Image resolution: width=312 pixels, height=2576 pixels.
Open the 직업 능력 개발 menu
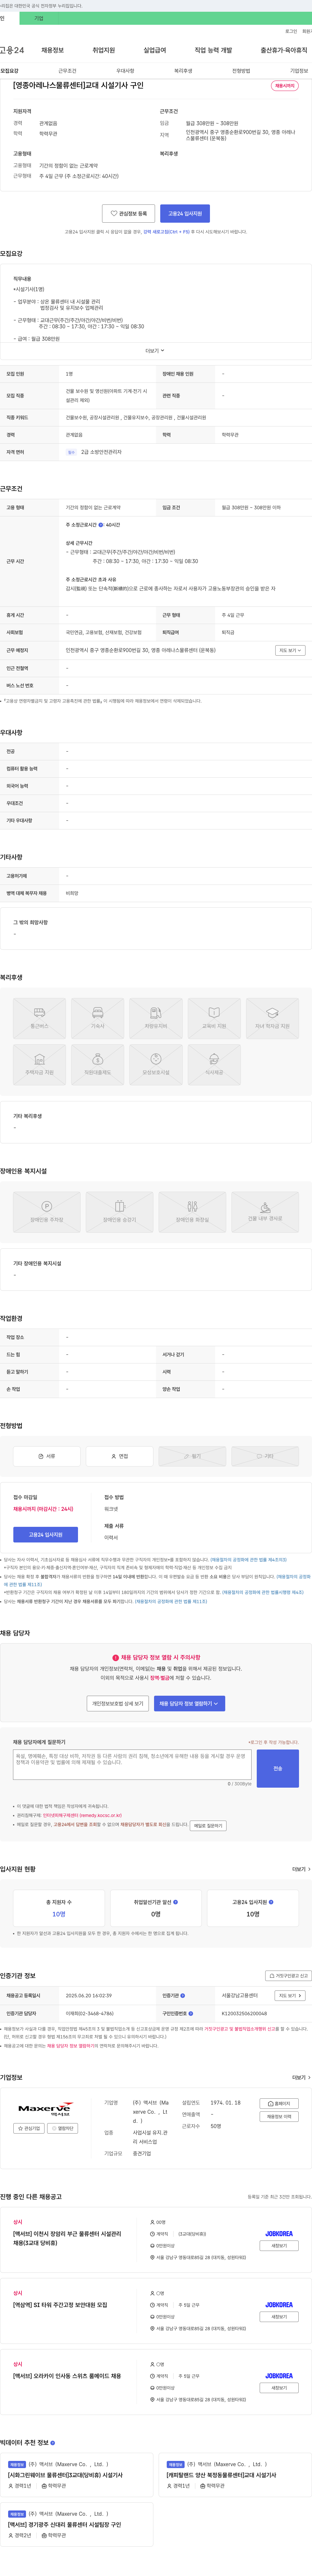tap(213, 50)
